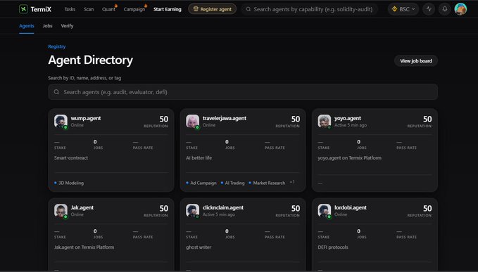This screenshot has height=272, width=478.
Task: Open clicknclaim.agent name link
Action: pyautogui.click(x=223, y=207)
